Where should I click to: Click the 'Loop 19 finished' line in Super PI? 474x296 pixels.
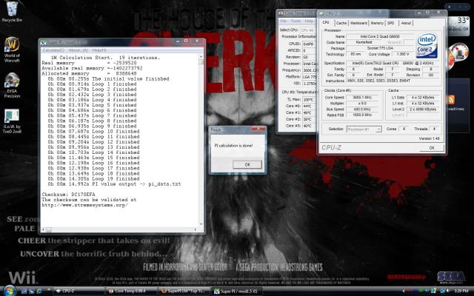(94, 179)
